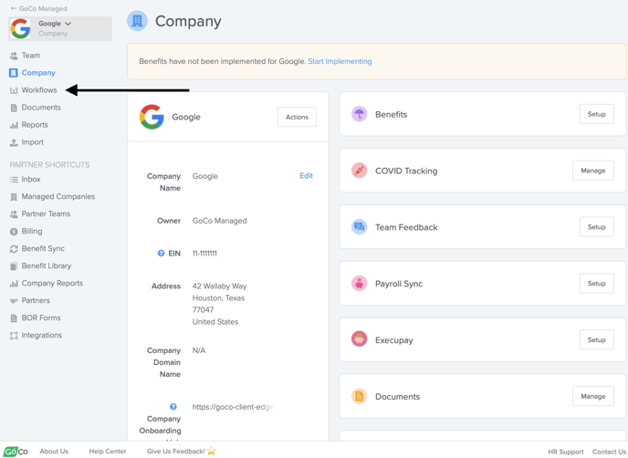Click the purple Benefits umbrella icon
Viewport: 628px width, 458px height.
[360, 114]
